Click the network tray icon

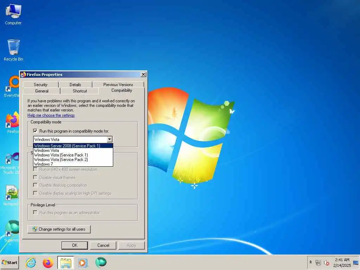pyautogui.click(x=318, y=262)
